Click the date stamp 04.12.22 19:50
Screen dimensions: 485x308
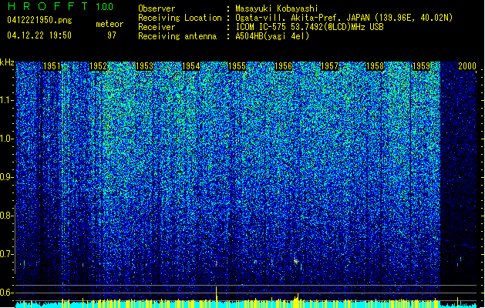click(x=39, y=35)
